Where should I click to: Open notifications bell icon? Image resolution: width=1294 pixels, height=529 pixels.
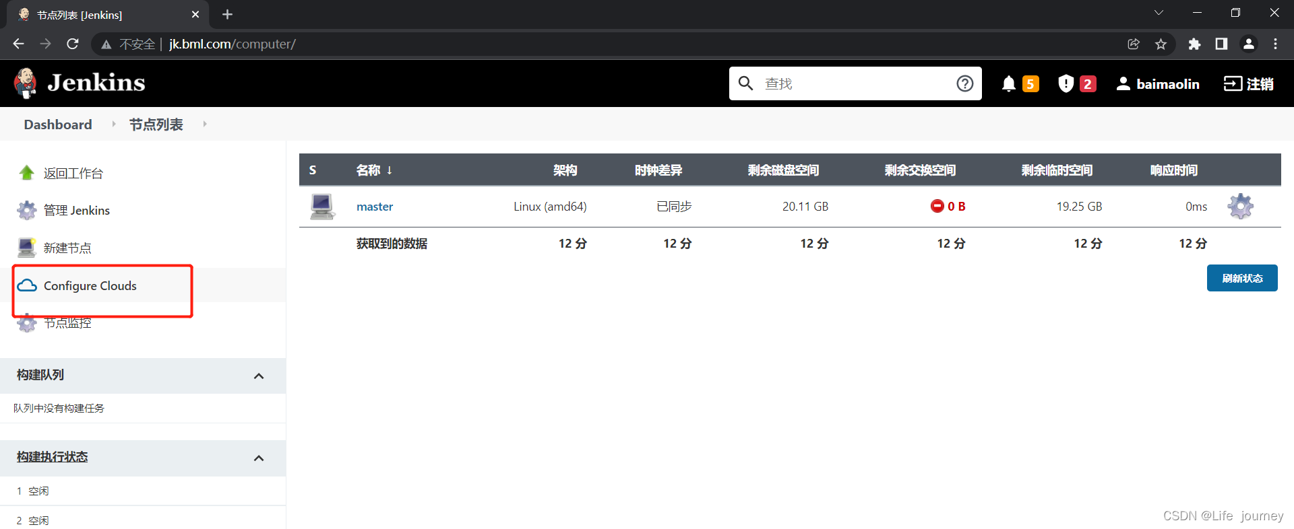(x=1009, y=83)
